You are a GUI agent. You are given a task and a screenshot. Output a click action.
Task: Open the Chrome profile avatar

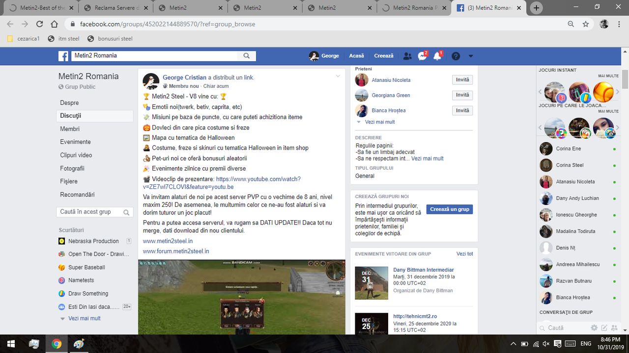click(604, 24)
